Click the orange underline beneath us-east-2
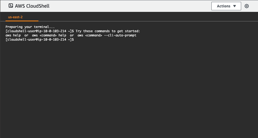This screenshot has width=258, height=138. [x=22, y=21]
